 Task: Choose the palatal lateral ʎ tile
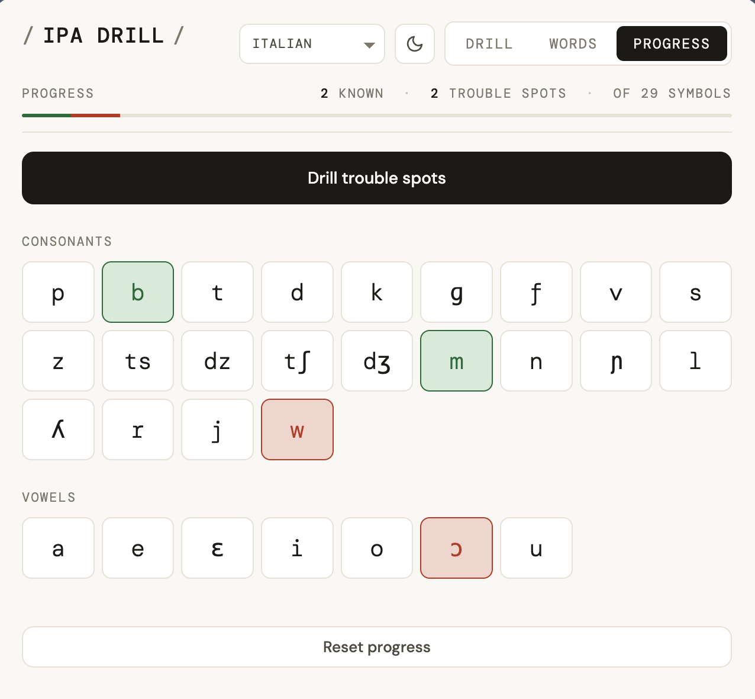58,429
